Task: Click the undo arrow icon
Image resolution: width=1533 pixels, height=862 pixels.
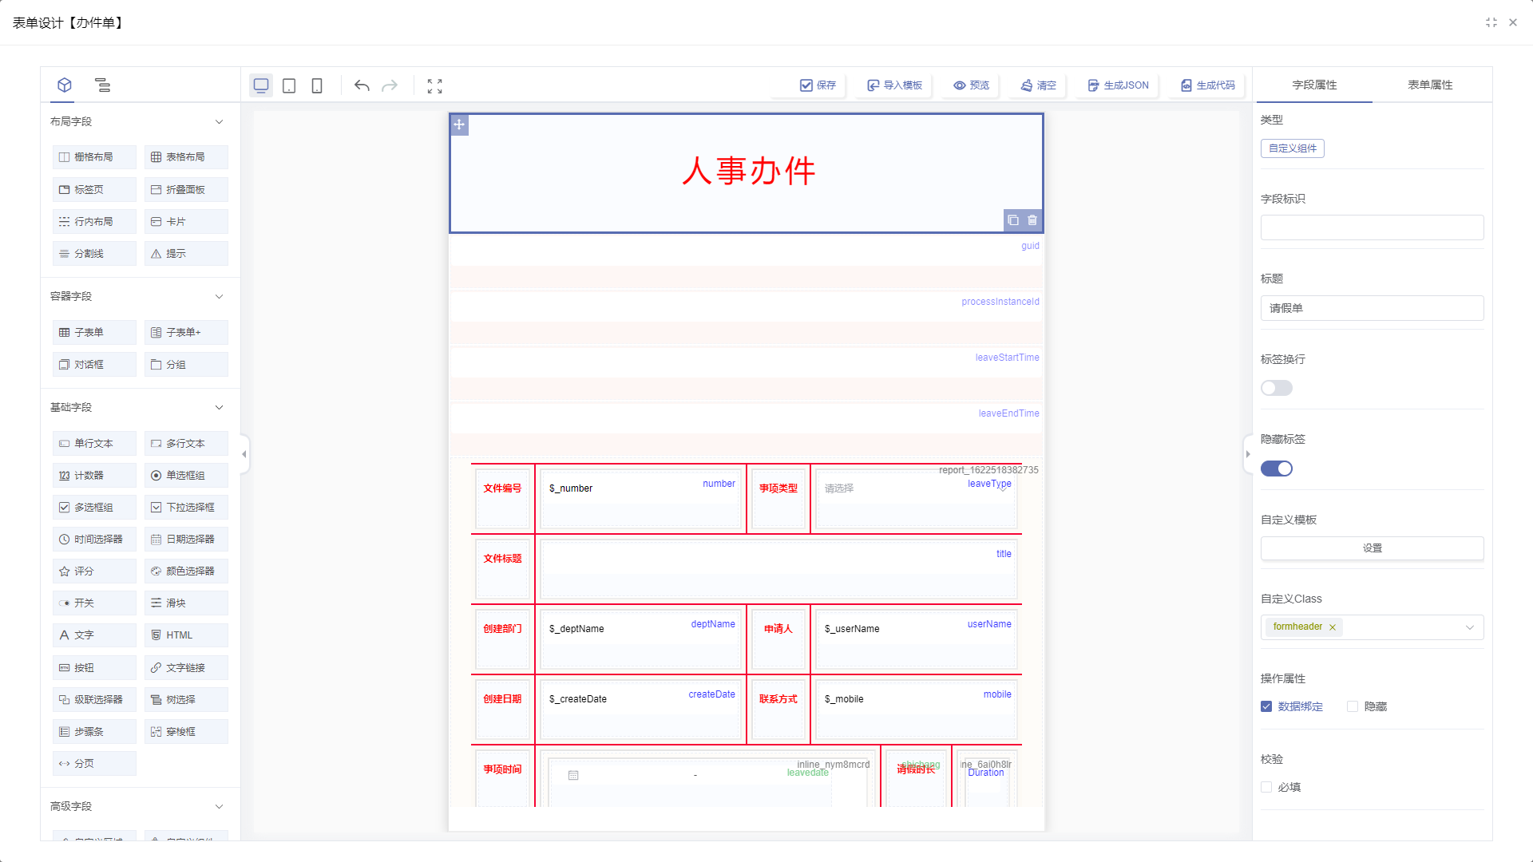Action: [x=362, y=85]
